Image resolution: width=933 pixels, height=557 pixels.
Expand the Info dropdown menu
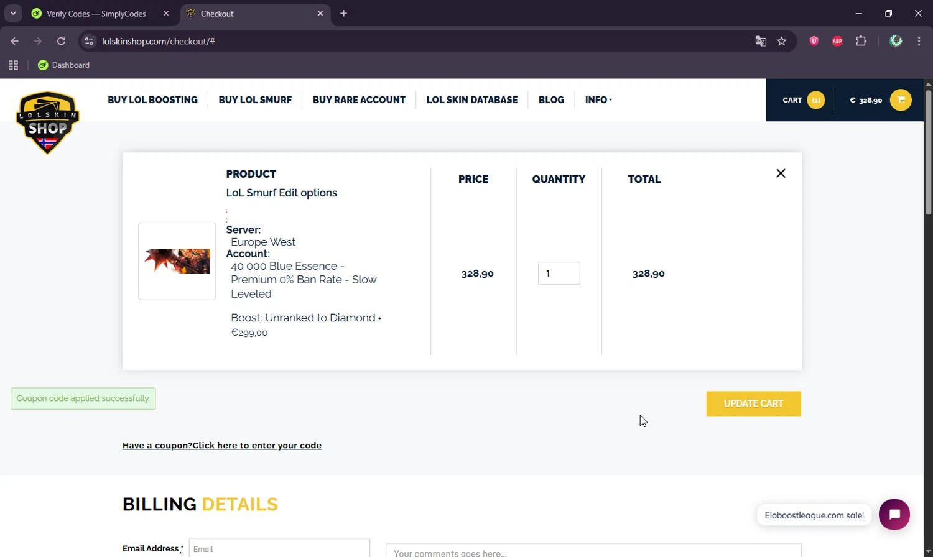[x=598, y=99]
